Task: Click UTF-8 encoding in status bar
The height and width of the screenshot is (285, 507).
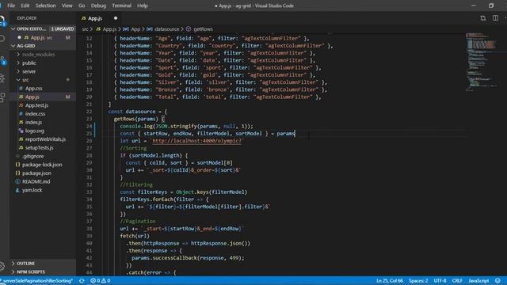Action: point(440,281)
